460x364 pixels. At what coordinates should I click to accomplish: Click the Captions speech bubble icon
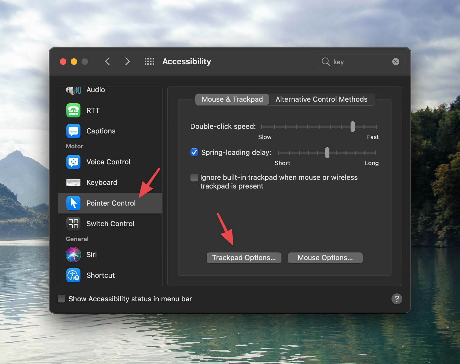pyautogui.click(x=73, y=131)
